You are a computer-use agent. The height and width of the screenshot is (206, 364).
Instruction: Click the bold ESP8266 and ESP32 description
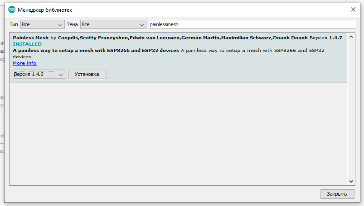[96, 50]
